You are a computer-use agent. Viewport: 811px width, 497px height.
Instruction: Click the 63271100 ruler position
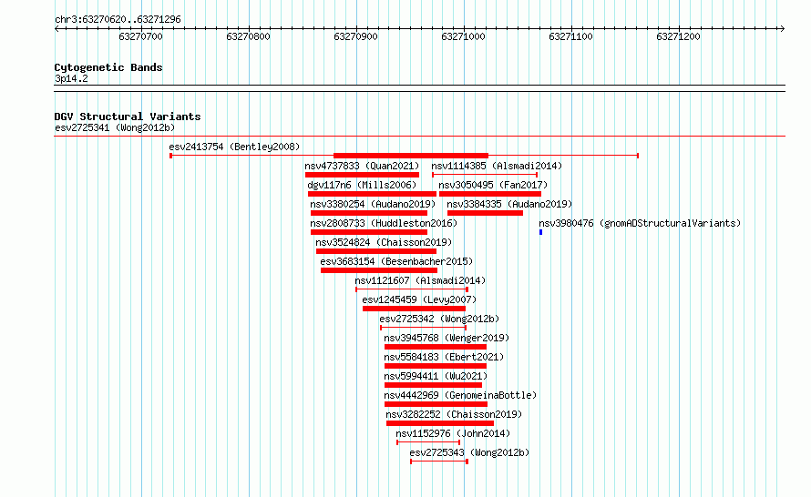coord(571,36)
